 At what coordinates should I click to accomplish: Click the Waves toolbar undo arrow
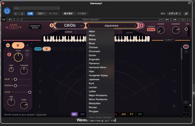coord(10,19)
